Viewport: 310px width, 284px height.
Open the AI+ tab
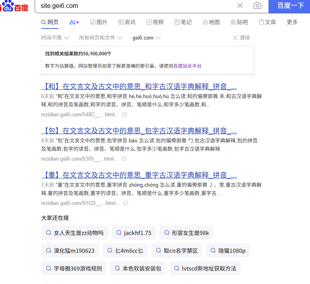(74, 22)
